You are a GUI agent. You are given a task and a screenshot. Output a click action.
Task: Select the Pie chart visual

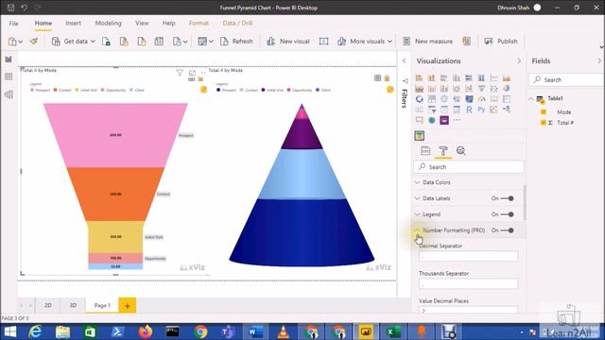(x=507, y=89)
